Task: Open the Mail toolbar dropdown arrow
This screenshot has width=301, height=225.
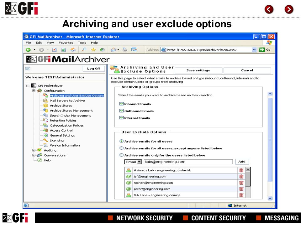Action: (118, 50)
